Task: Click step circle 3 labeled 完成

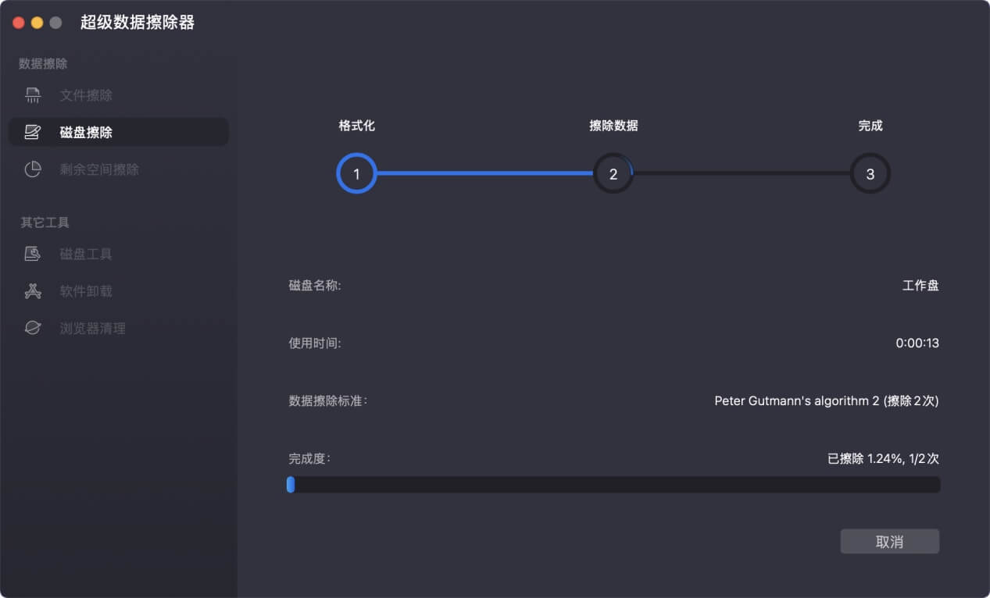Action: tap(869, 173)
